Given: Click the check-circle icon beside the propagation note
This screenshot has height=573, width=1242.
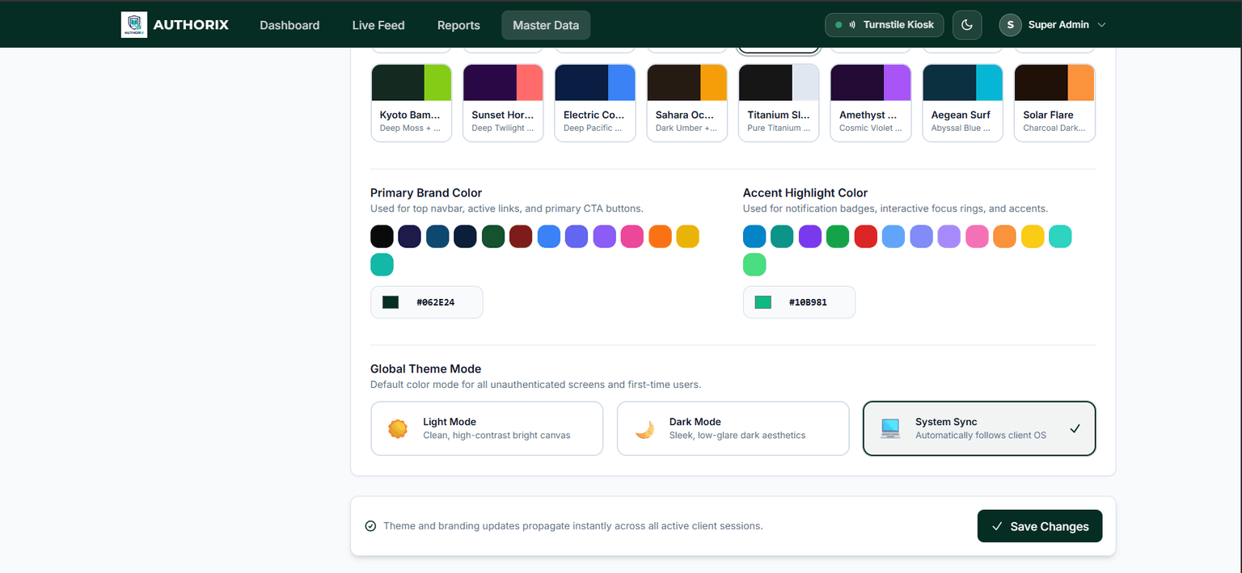Looking at the screenshot, I should (370, 526).
